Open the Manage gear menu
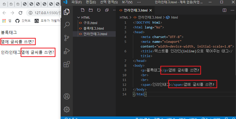This screenshot has height=119, width=236. (x=67, y=109)
